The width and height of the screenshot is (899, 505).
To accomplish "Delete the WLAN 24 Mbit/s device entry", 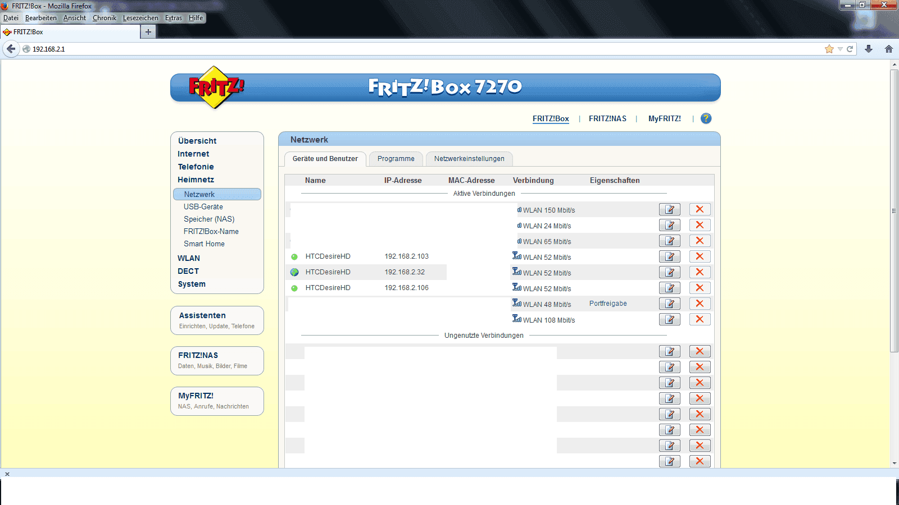I will coord(700,225).
